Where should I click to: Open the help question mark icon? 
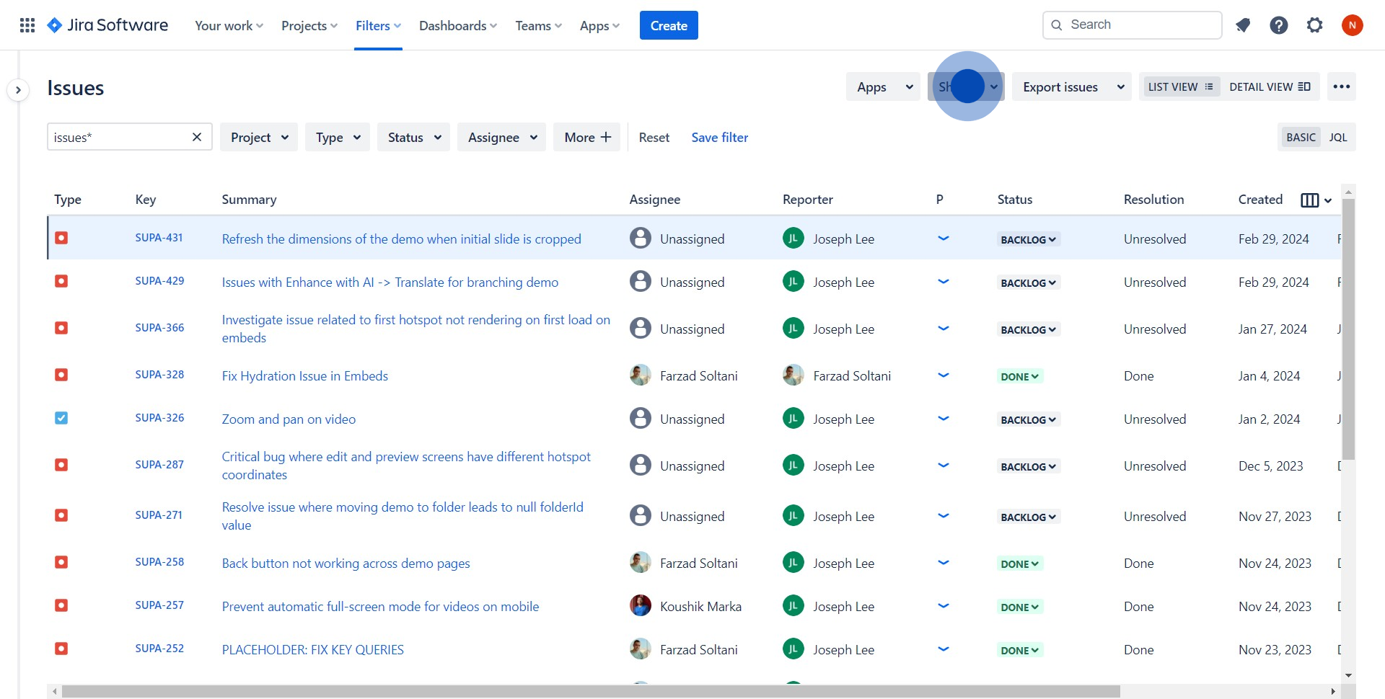pos(1279,26)
